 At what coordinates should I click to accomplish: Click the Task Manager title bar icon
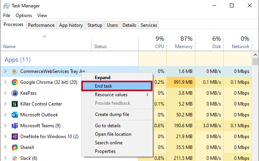click(x=7, y=6)
